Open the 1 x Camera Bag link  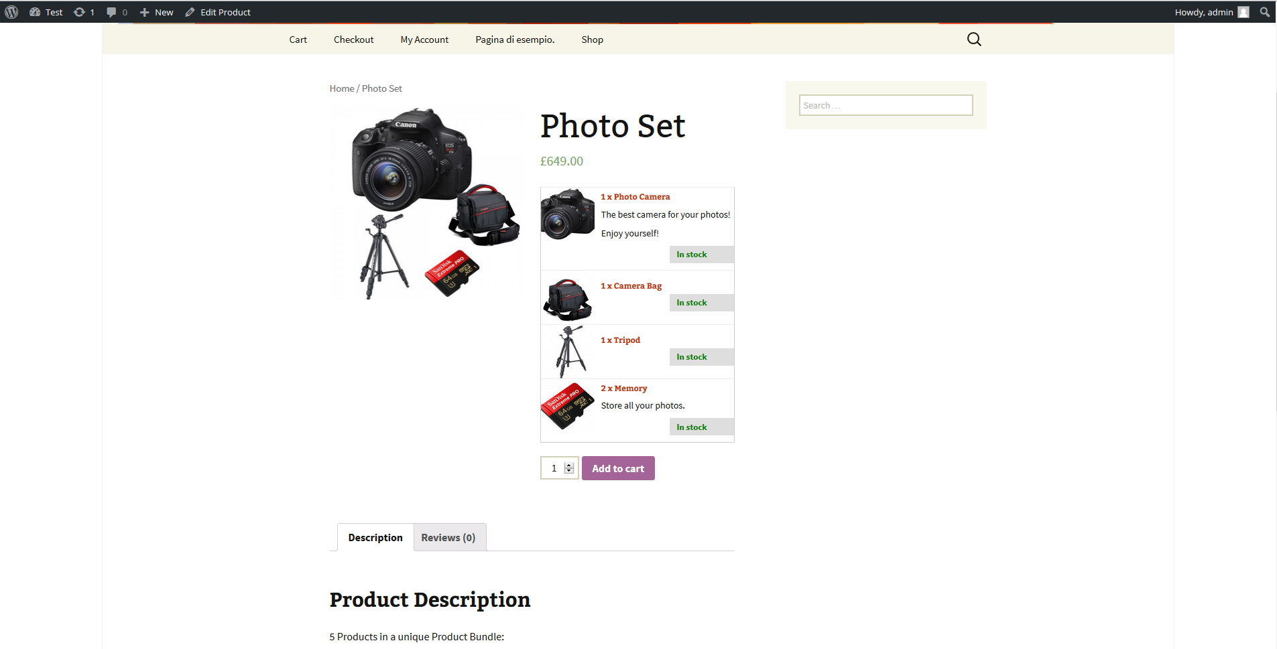631,286
